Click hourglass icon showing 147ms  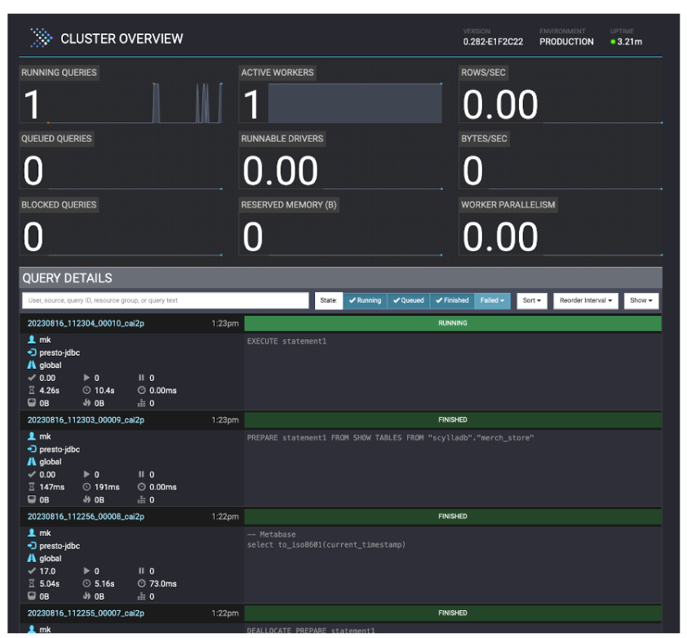[x=32, y=487]
